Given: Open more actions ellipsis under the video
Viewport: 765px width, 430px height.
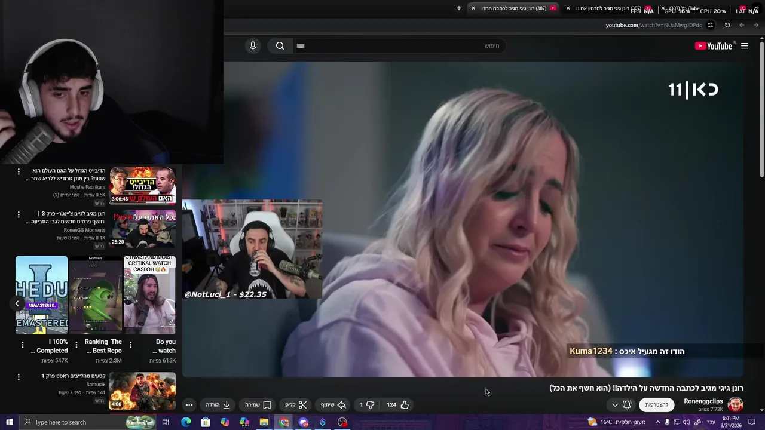Looking at the screenshot, I should 189,404.
